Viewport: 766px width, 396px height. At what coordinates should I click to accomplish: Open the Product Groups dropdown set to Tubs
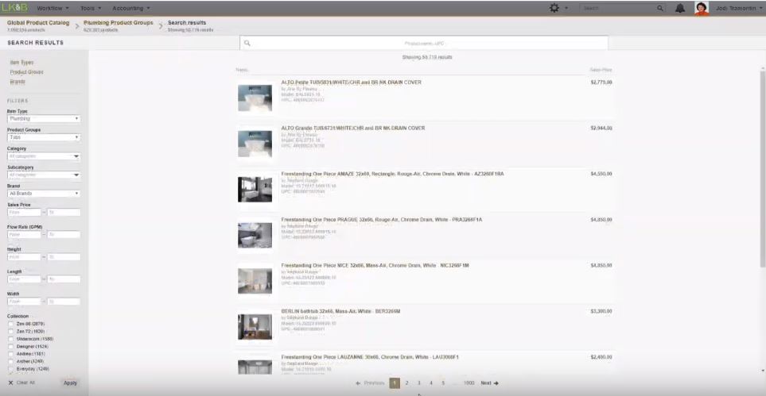44,137
